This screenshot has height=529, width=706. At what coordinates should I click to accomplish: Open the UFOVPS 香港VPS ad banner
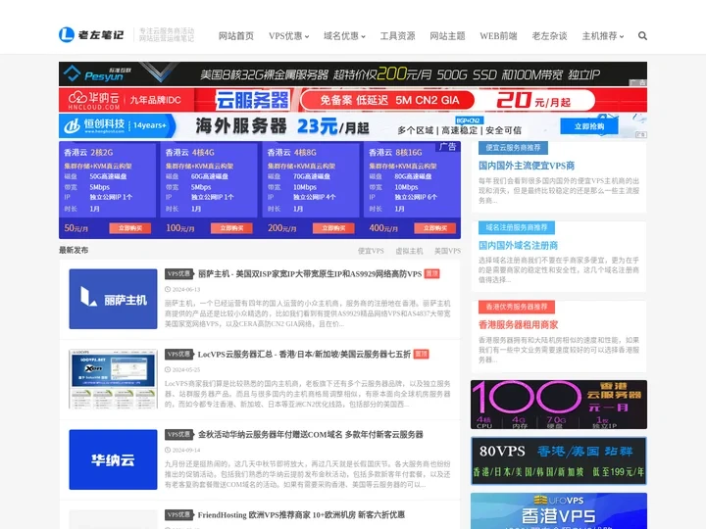[x=559, y=511]
